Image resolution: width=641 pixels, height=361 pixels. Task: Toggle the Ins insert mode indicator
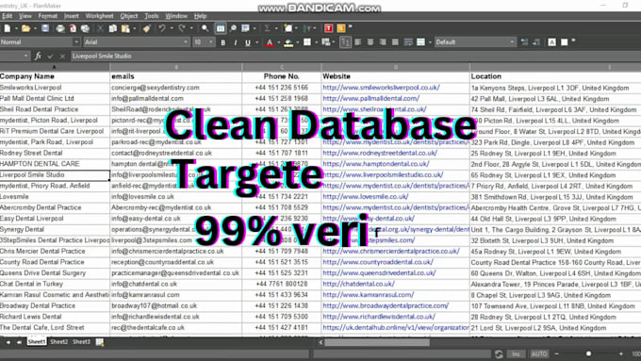516,354
